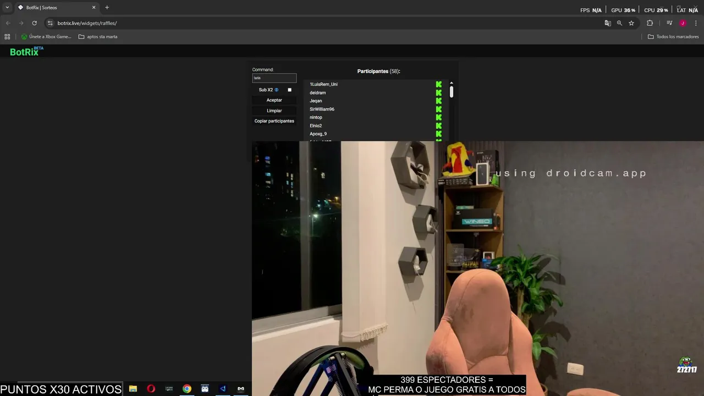704x396 pixels.
Task: Open the 'aptos sta marta' bookmark folder
Action: click(x=98, y=37)
